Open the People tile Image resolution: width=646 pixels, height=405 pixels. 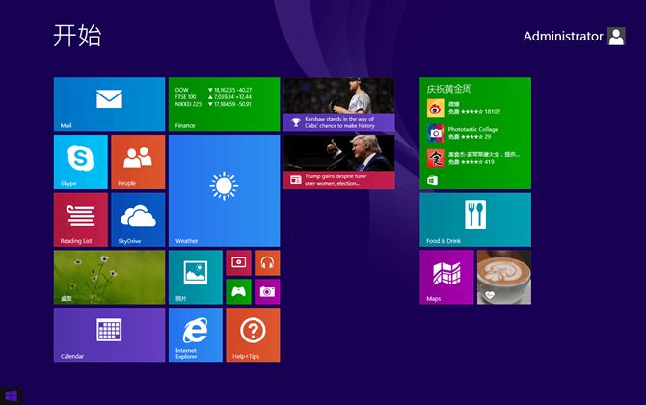[138, 161]
